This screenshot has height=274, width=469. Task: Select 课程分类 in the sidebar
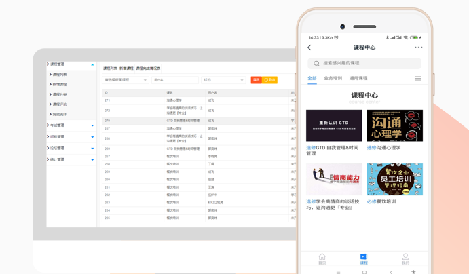click(x=60, y=94)
